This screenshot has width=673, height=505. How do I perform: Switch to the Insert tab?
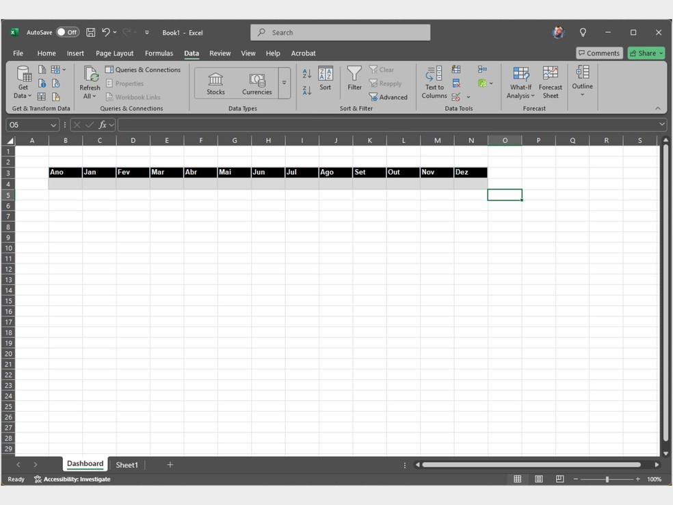pos(75,53)
